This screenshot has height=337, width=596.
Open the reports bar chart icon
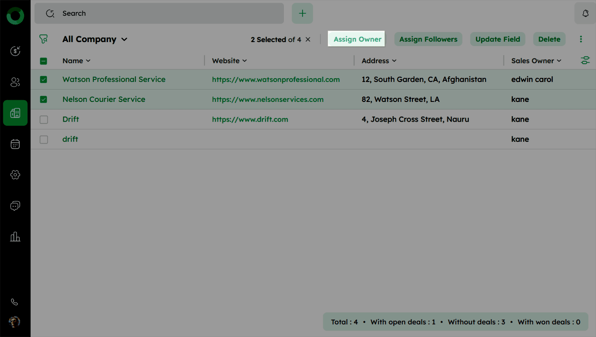point(15,236)
